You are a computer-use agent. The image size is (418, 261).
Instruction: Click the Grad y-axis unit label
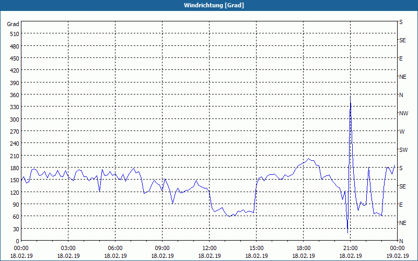tap(13, 24)
